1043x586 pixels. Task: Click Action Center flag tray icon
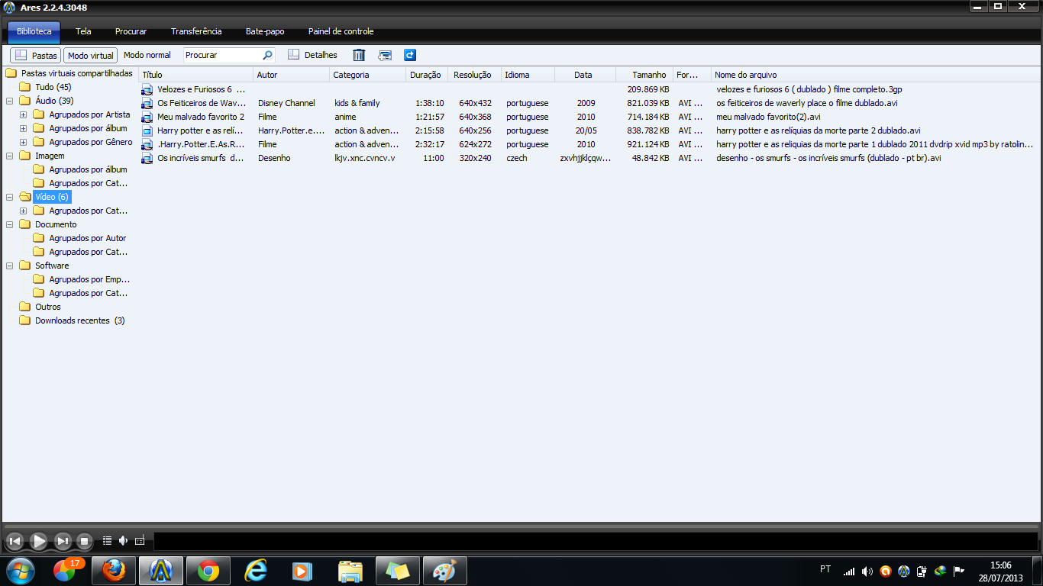click(959, 571)
